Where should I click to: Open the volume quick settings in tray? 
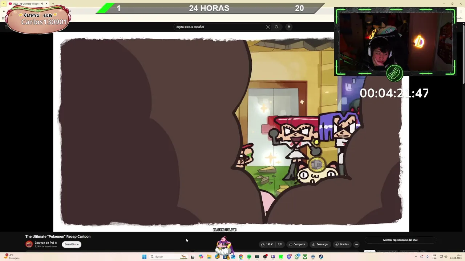[x=446, y=257]
